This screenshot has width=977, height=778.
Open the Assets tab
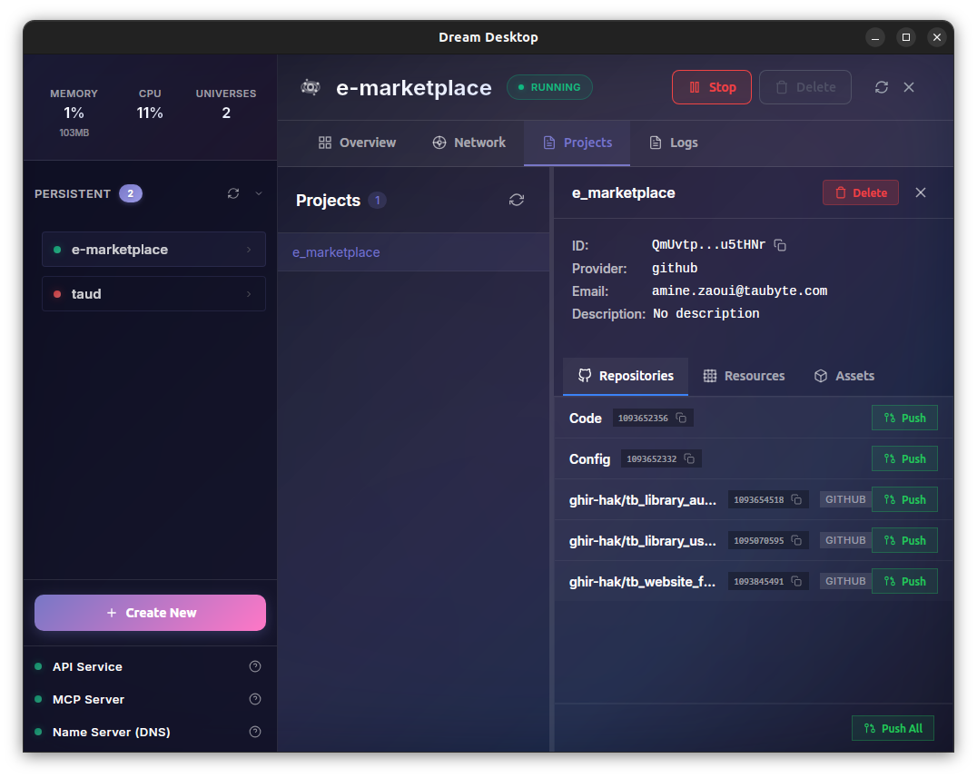[844, 376]
